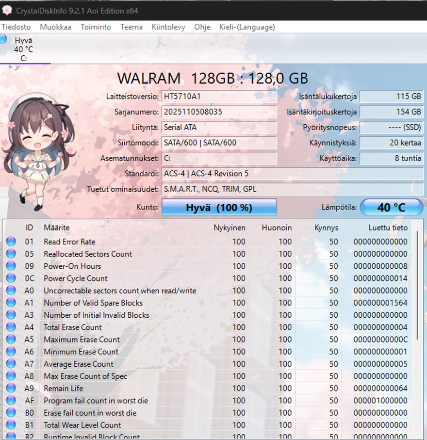
Task: Click the Standardi field ACS-4 Revision 5
Action: [293, 174]
